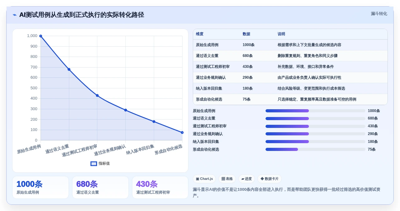The image size is (400, 211).
Task: Click chart data point for 通过语义去重
Action: point(69,69)
